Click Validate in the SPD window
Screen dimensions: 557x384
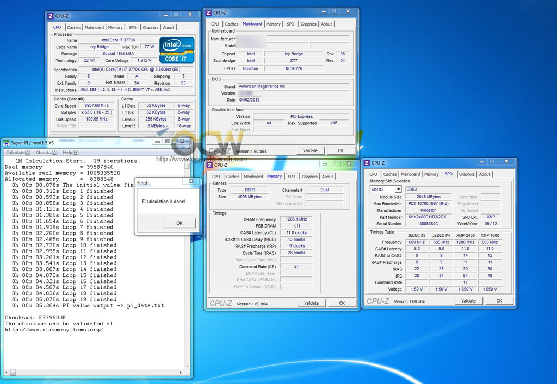[468, 301]
